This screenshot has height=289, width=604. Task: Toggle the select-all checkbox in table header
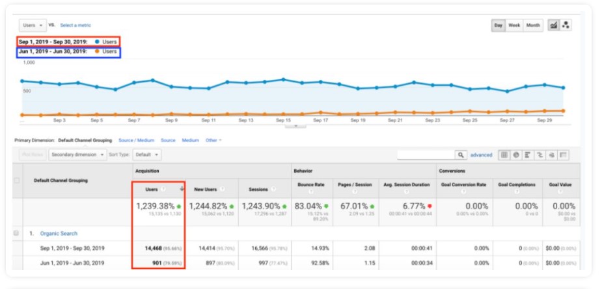pos(16,180)
